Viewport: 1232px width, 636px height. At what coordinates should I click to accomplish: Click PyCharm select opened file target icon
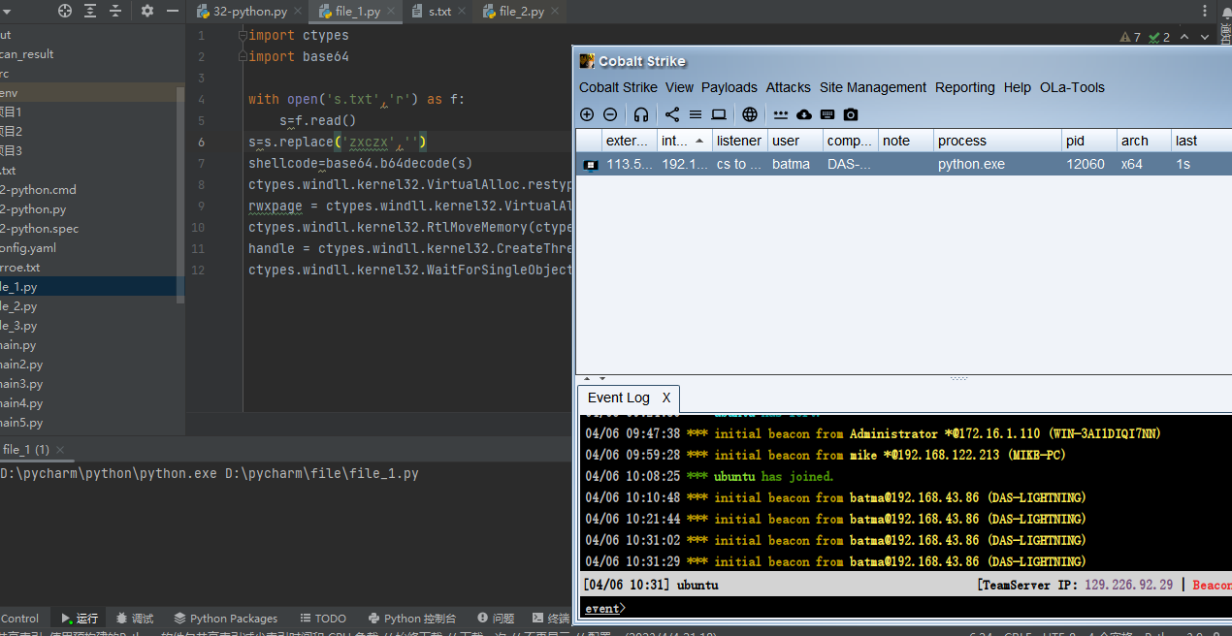click(x=65, y=11)
